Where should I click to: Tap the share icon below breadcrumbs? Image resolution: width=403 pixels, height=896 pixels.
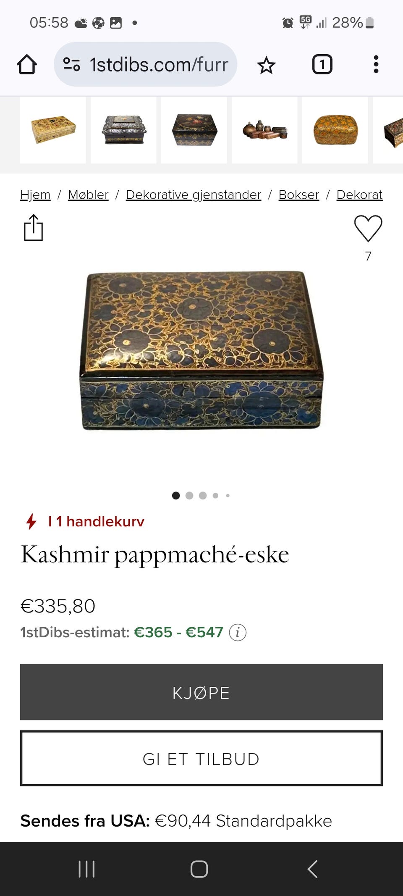tap(33, 228)
